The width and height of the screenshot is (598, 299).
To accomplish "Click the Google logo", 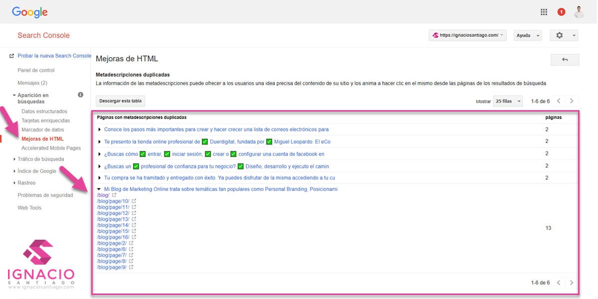I will [x=30, y=12].
